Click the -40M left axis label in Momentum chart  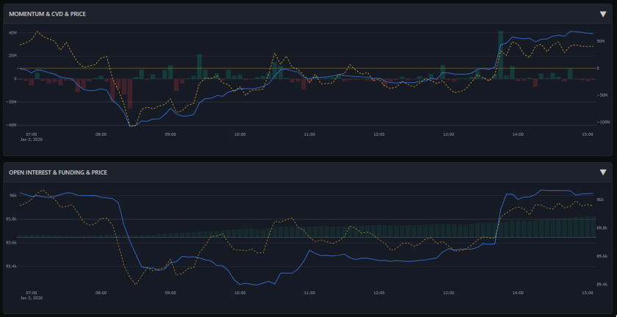[x=11, y=125]
